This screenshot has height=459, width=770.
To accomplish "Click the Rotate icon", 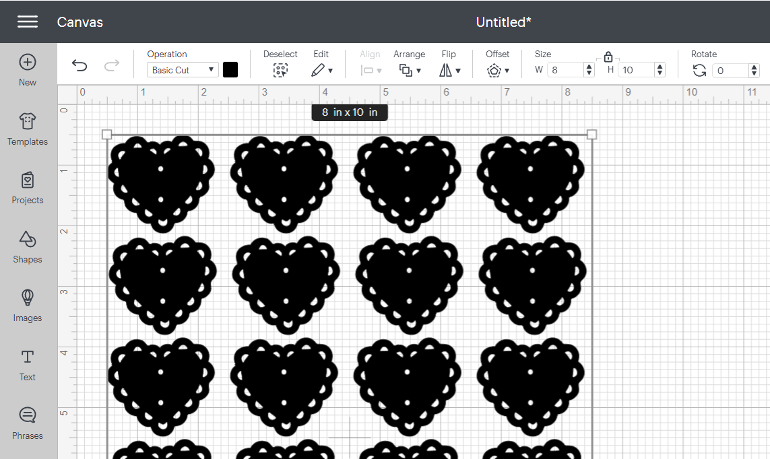I will coord(699,70).
